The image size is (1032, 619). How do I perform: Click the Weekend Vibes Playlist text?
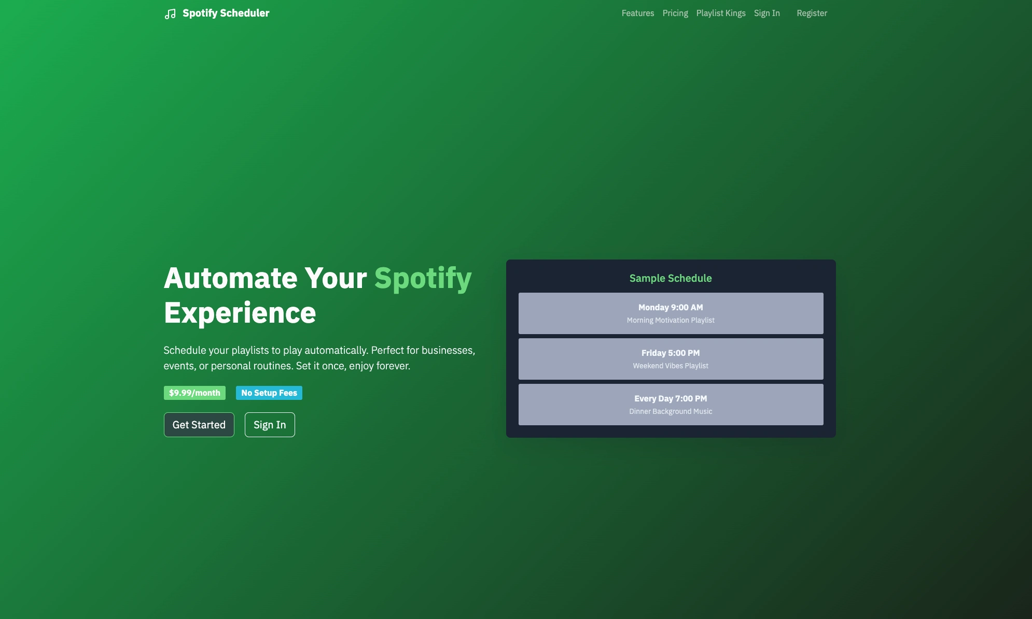[670, 366]
